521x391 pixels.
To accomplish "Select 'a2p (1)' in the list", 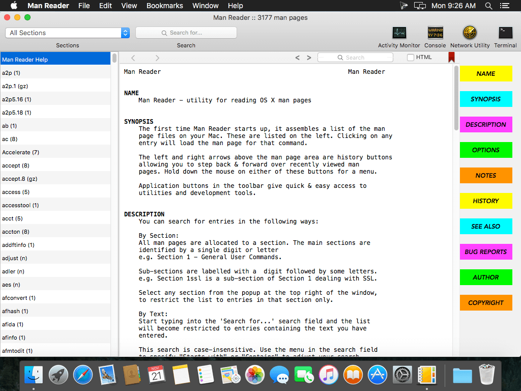I will 55,72.
